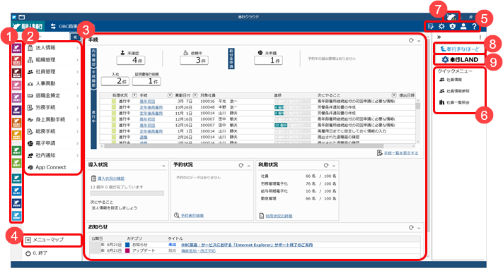Select 社内通知 in the menu
This screenshot has width=503, height=268.
tap(53, 155)
